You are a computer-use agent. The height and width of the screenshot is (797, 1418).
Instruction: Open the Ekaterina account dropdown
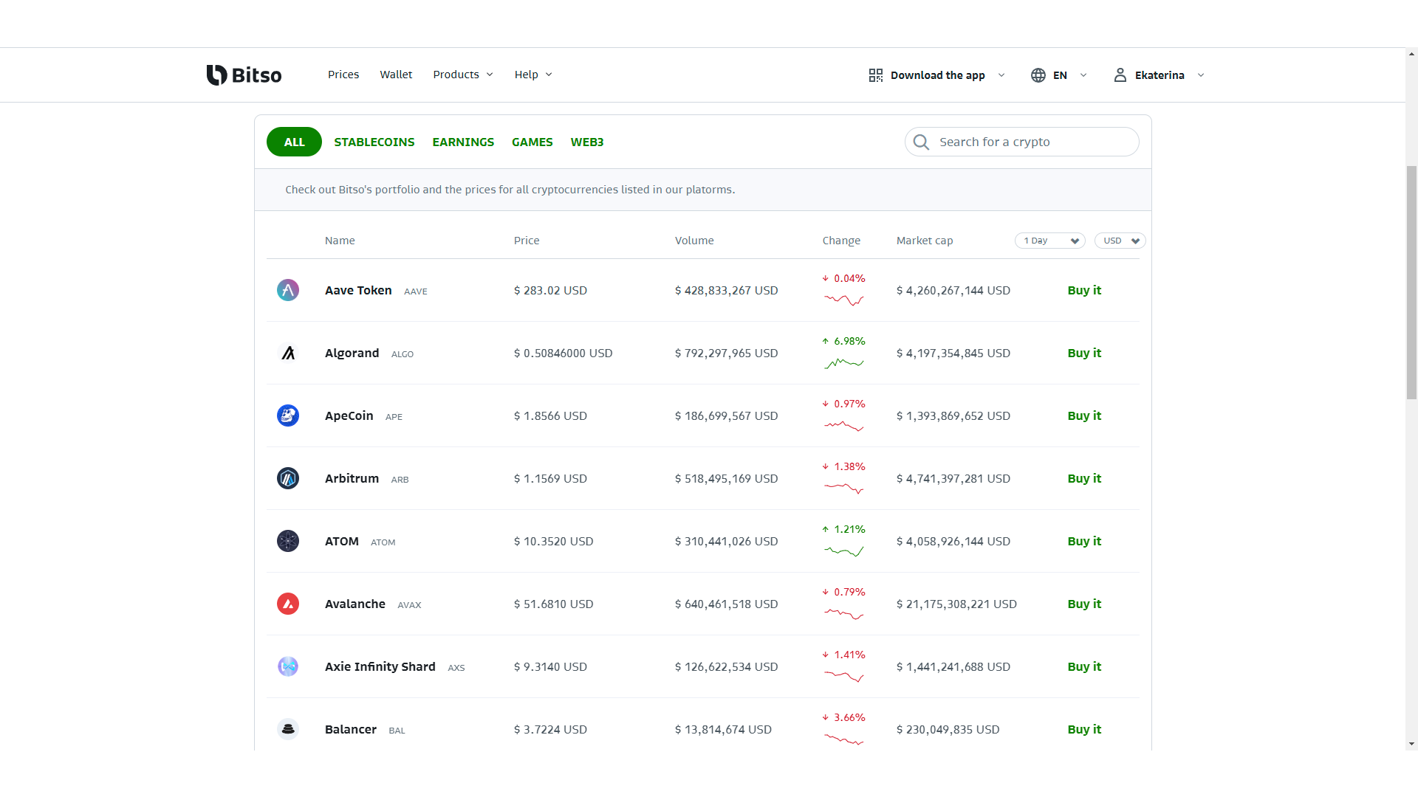point(1160,75)
